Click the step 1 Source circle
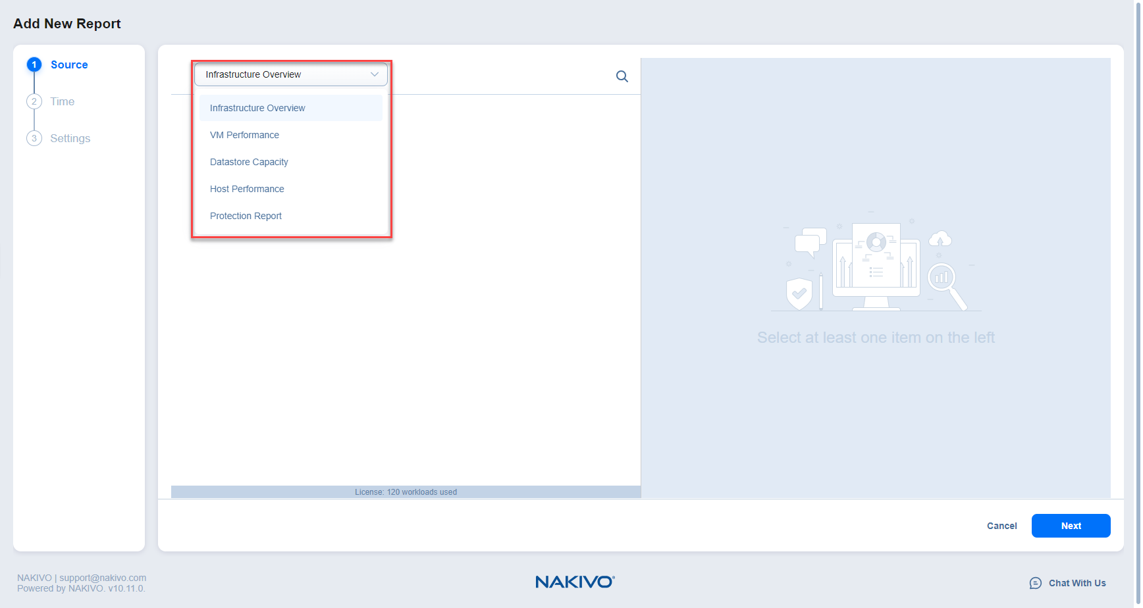The height and width of the screenshot is (608, 1143). [34, 64]
